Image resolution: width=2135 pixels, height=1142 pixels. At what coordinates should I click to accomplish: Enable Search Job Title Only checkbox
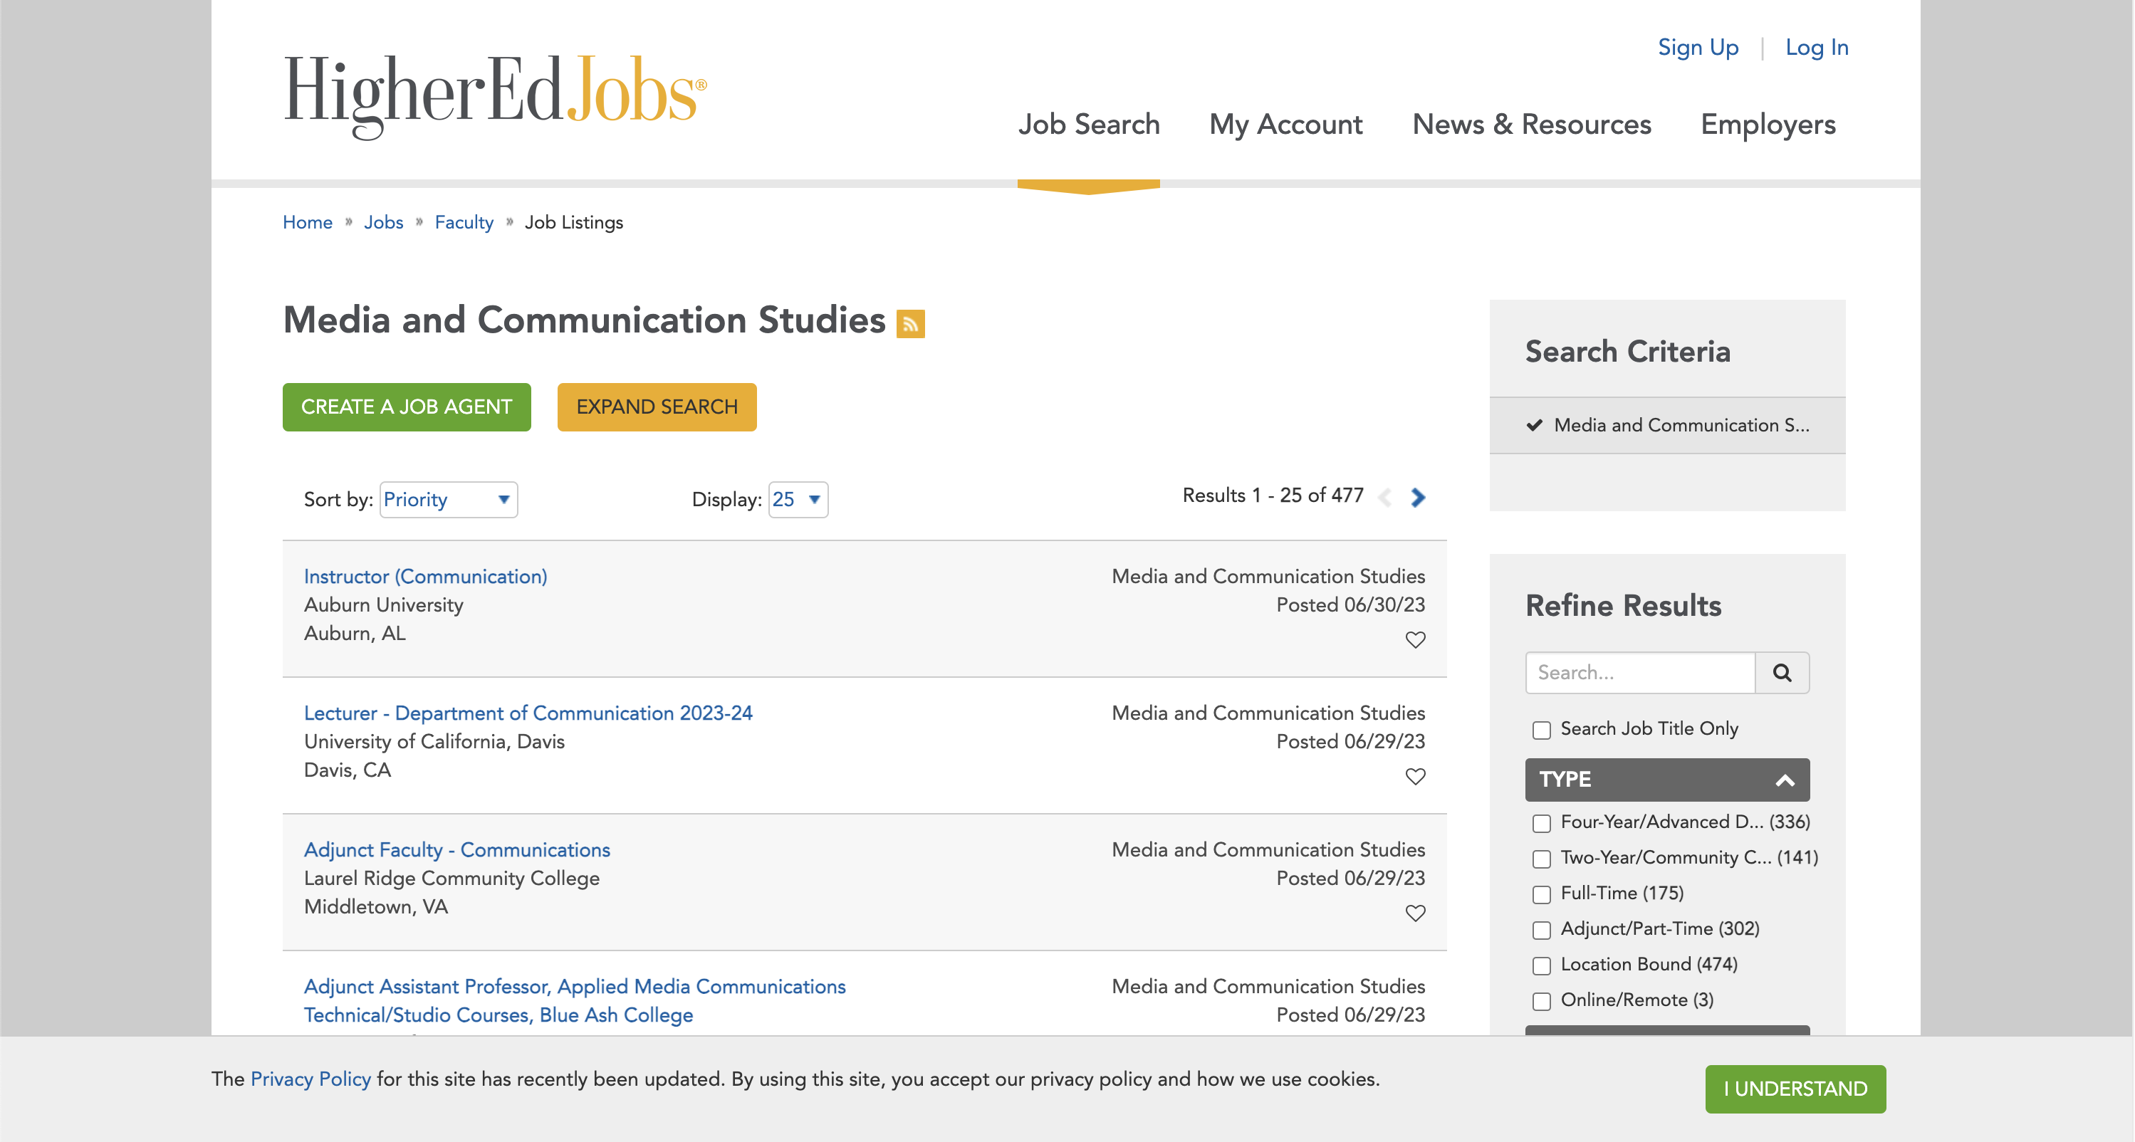coord(1541,730)
